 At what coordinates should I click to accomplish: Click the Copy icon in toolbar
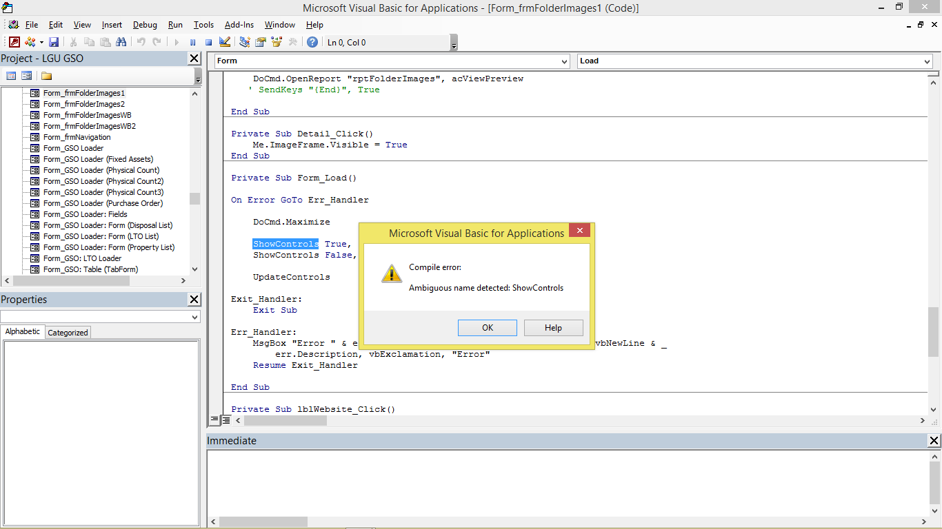89,42
